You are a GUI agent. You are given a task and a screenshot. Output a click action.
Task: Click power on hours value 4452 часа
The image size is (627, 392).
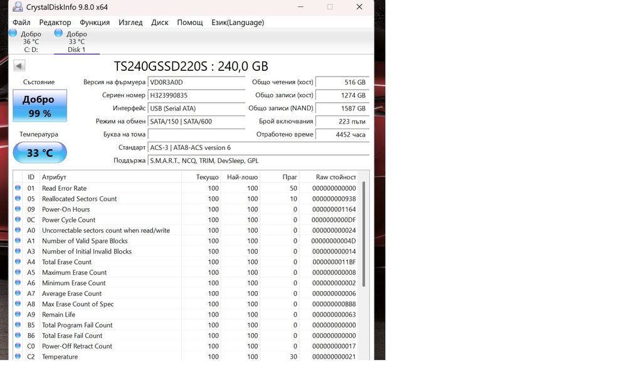pyautogui.click(x=342, y=134)
